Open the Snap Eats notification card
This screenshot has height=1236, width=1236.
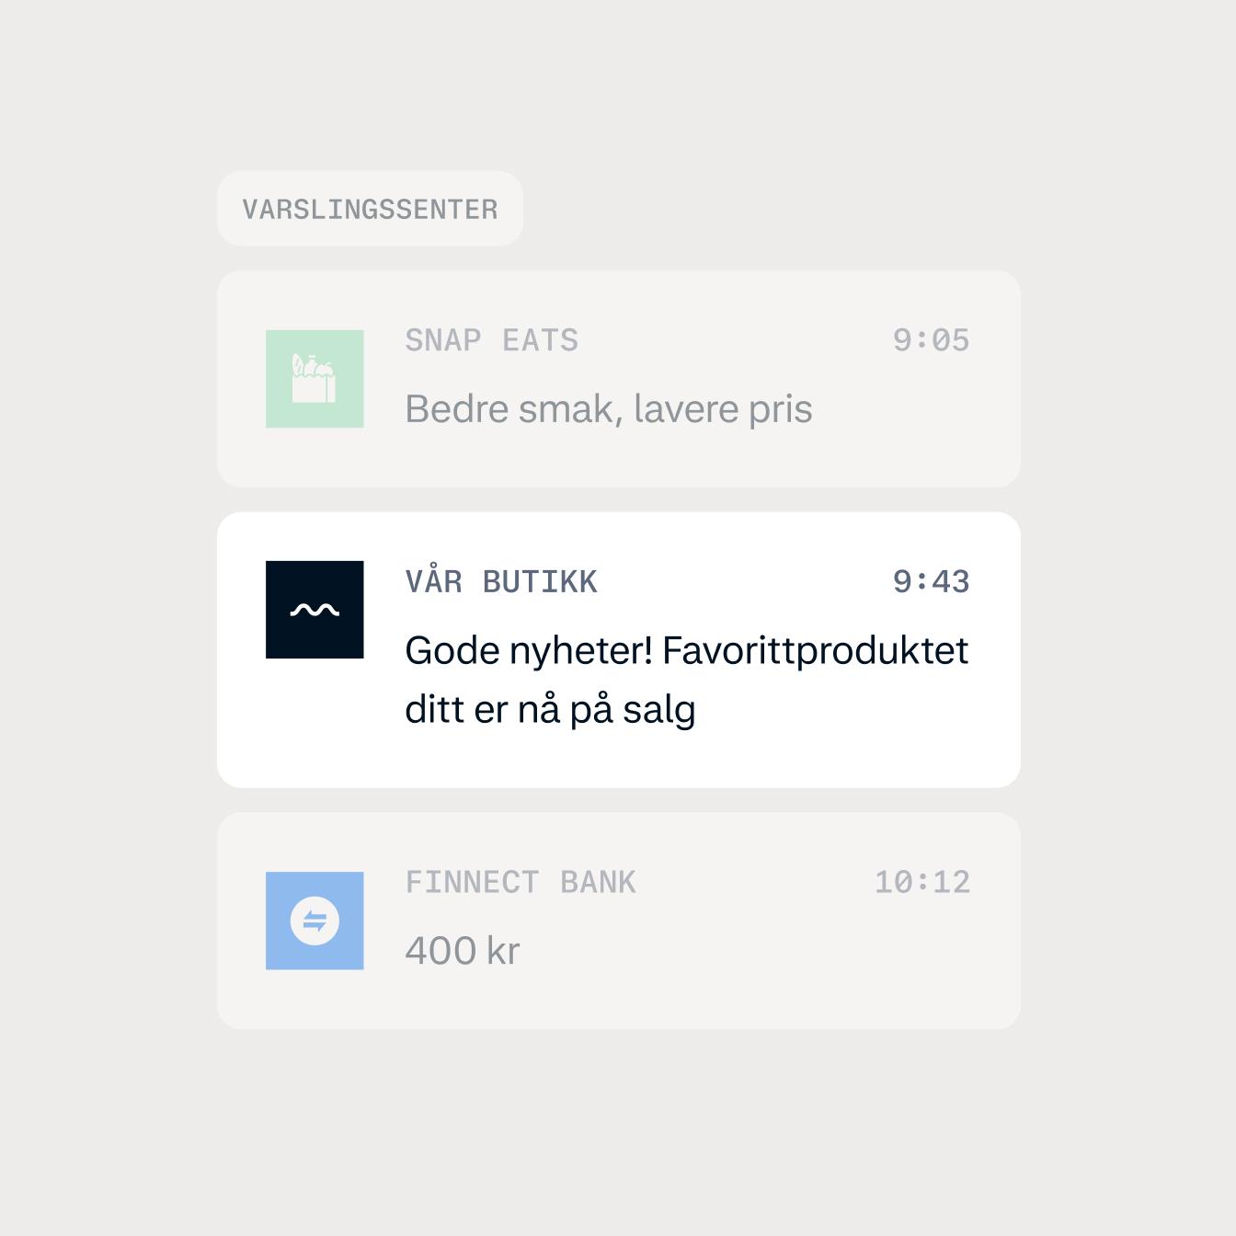(619, 379)
